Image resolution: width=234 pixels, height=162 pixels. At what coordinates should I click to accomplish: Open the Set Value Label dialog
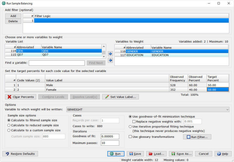(121, 97)
